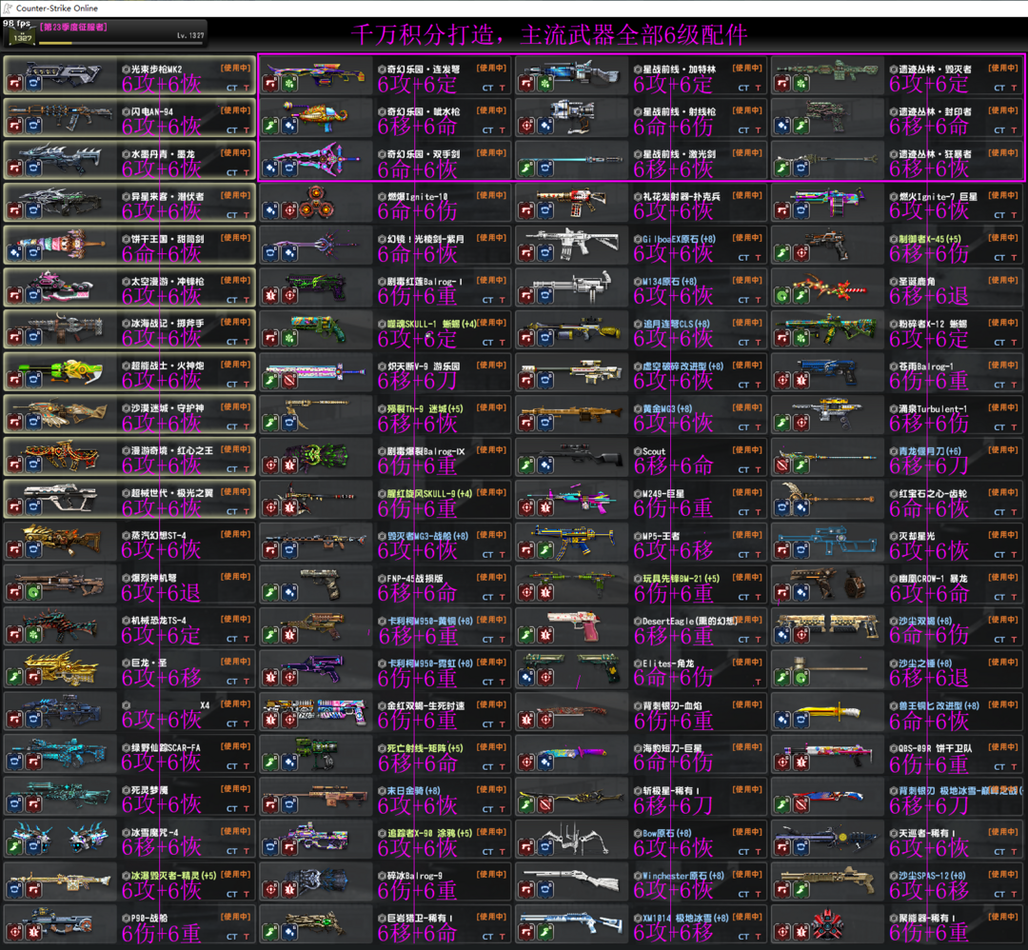The width and height of the screenshot is (1028, 950).
Task: Select the 奇幻乐园·呲水枪 weapon thumbnail
Action: point(314,113)
